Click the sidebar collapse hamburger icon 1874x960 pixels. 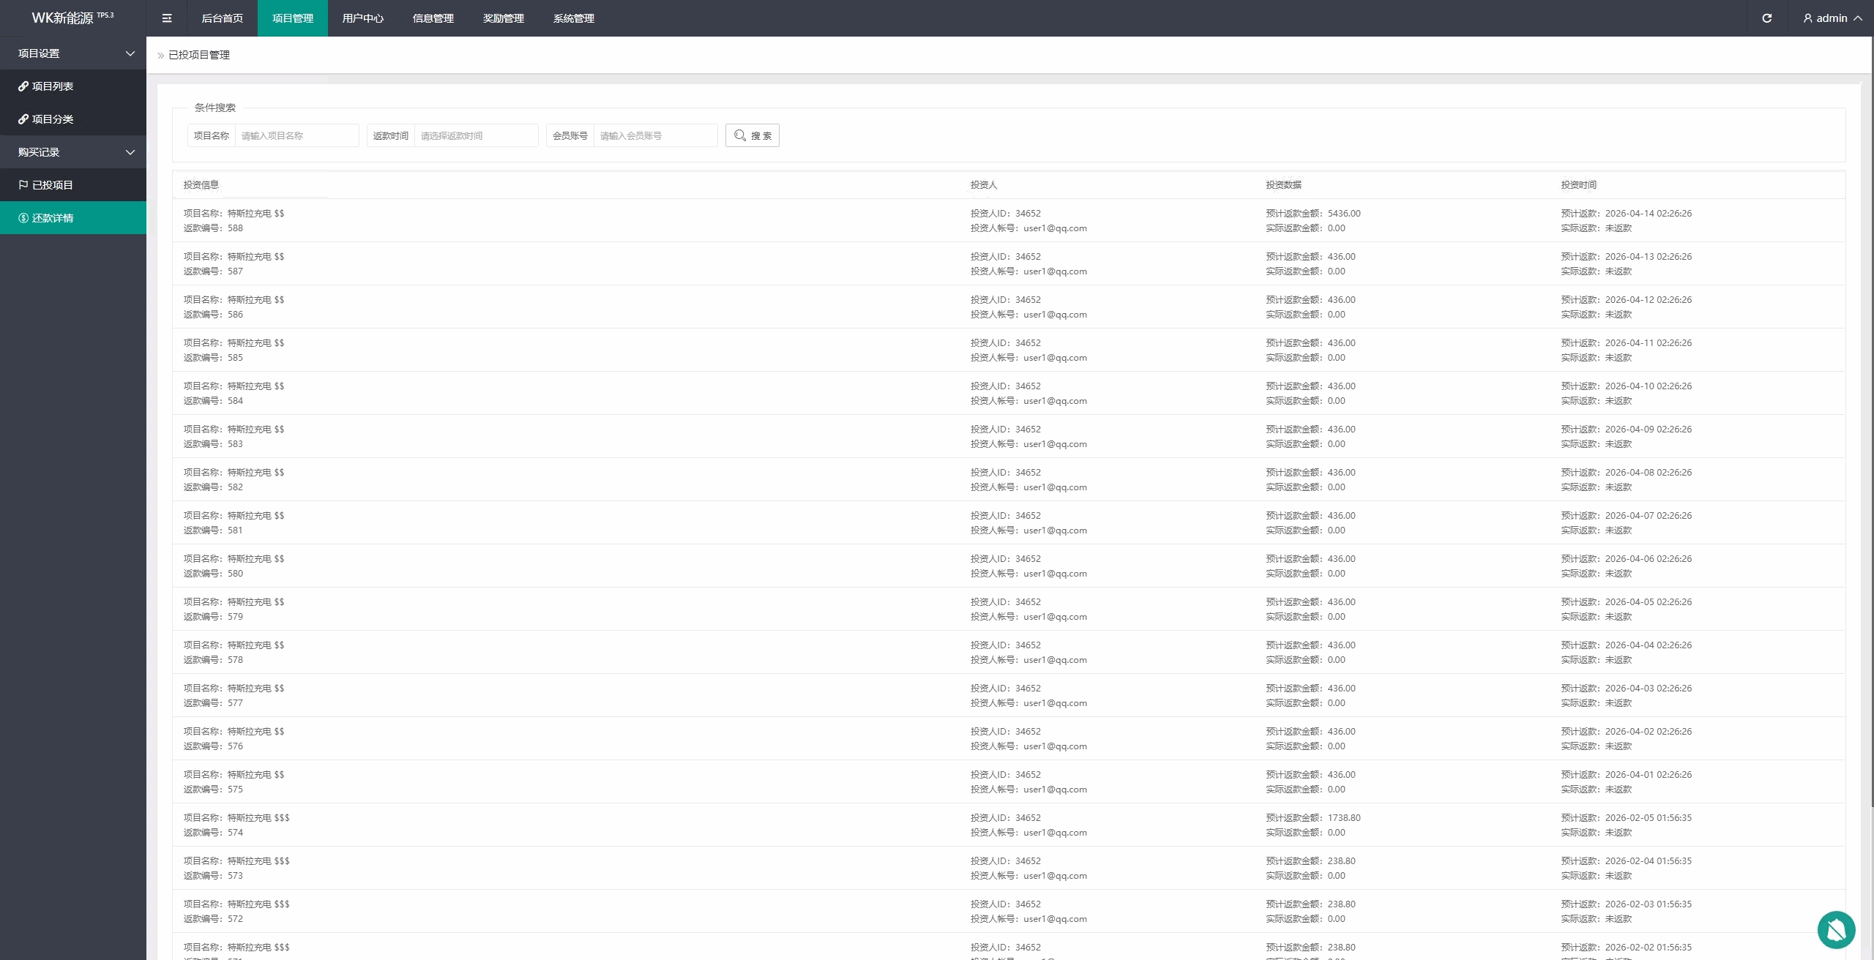(x=167, y=18)
